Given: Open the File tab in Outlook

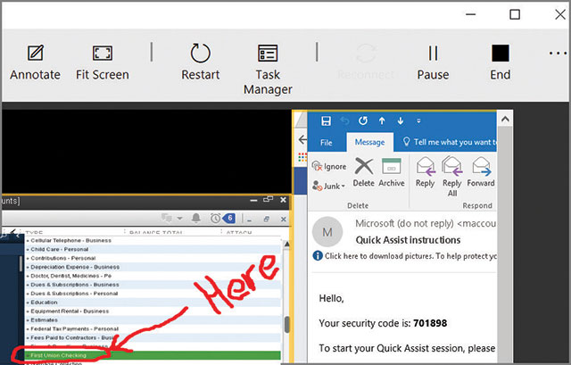Looking at the screenshot, I should coord(327,142).
